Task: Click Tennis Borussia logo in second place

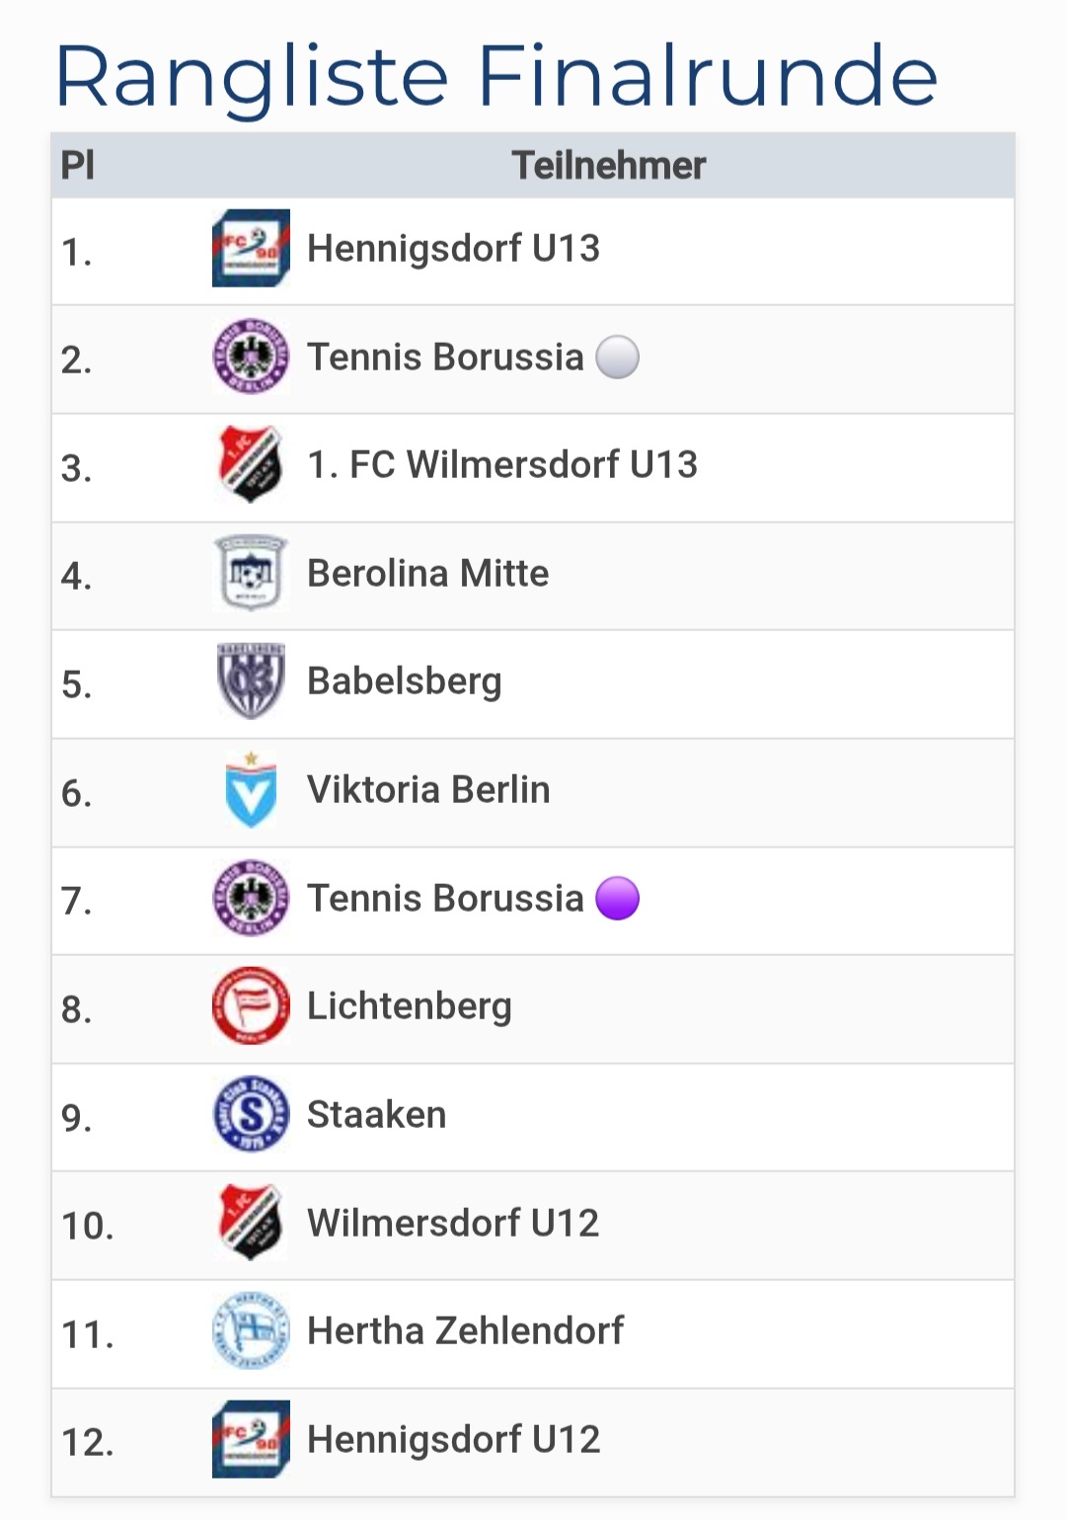Action: pos(251,357)
